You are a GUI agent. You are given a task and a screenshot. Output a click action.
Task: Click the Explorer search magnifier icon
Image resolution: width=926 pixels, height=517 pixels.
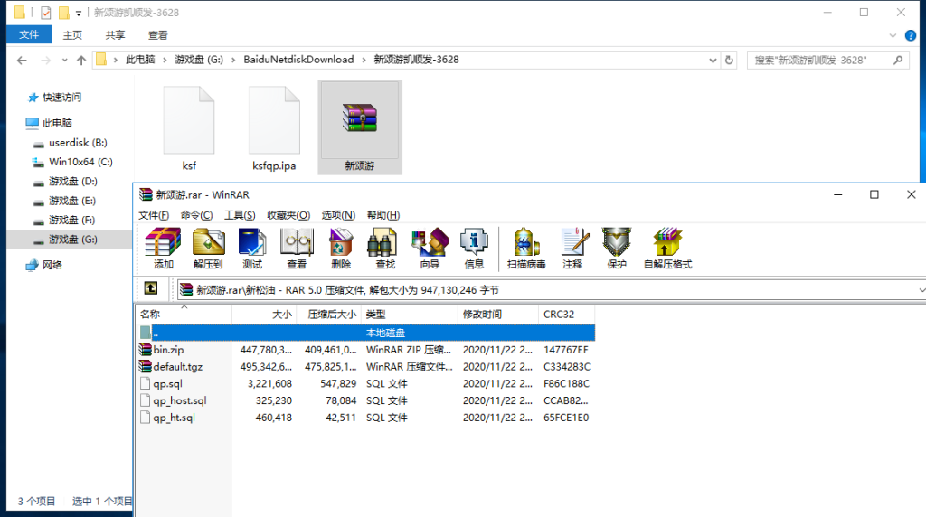click(x=898, y=61)
